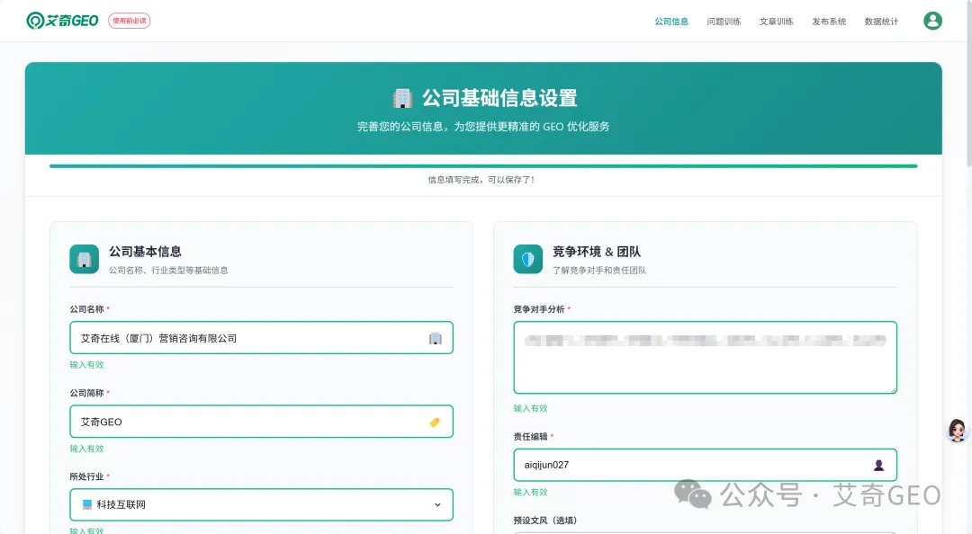Go to the 文章训练 tab

click(x=776, y=22)
